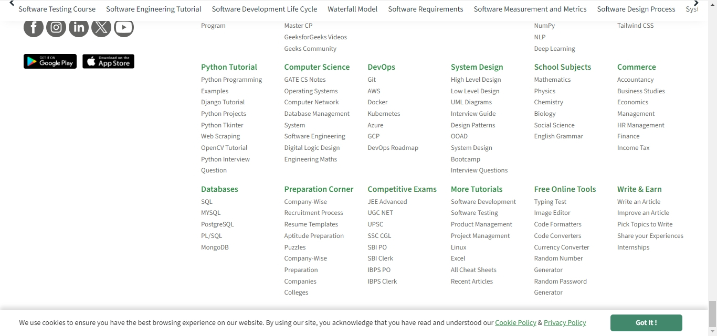Image resolution: width=717 pixels, height=336 pixels.
Task: Open the English Grammar link
Action: click(x=558, y=136)
